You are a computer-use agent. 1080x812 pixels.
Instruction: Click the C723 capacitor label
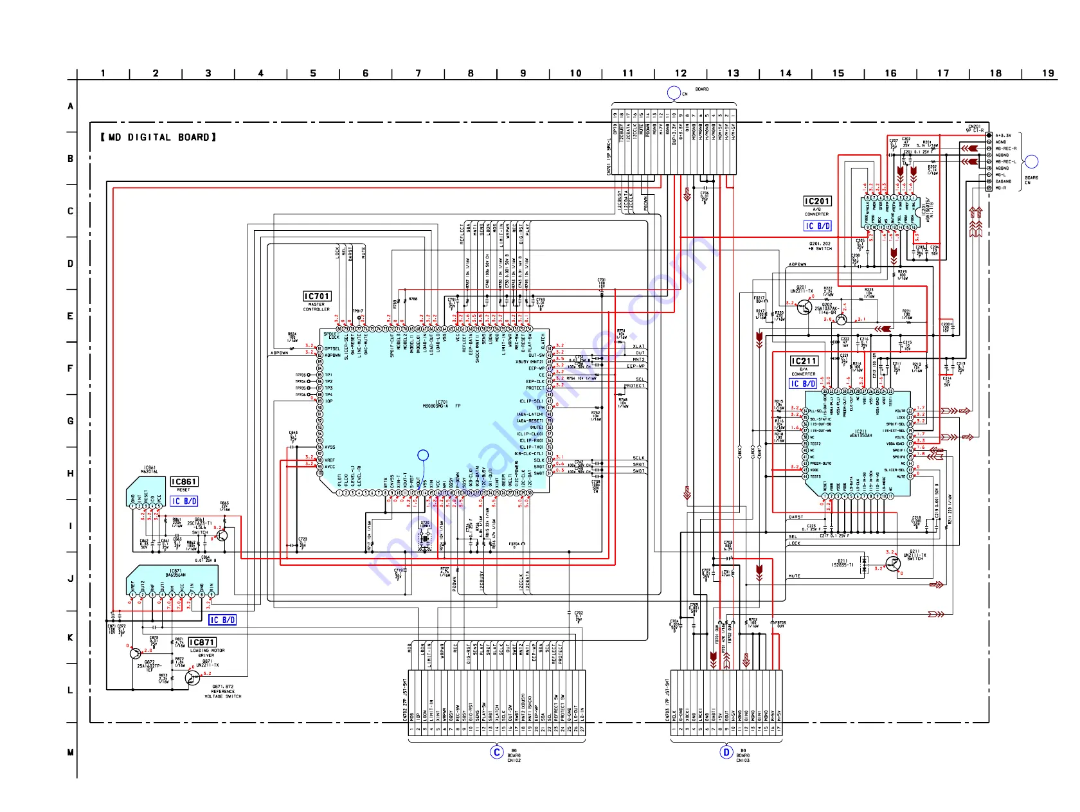pyautogui.click(x=303, y=543)
